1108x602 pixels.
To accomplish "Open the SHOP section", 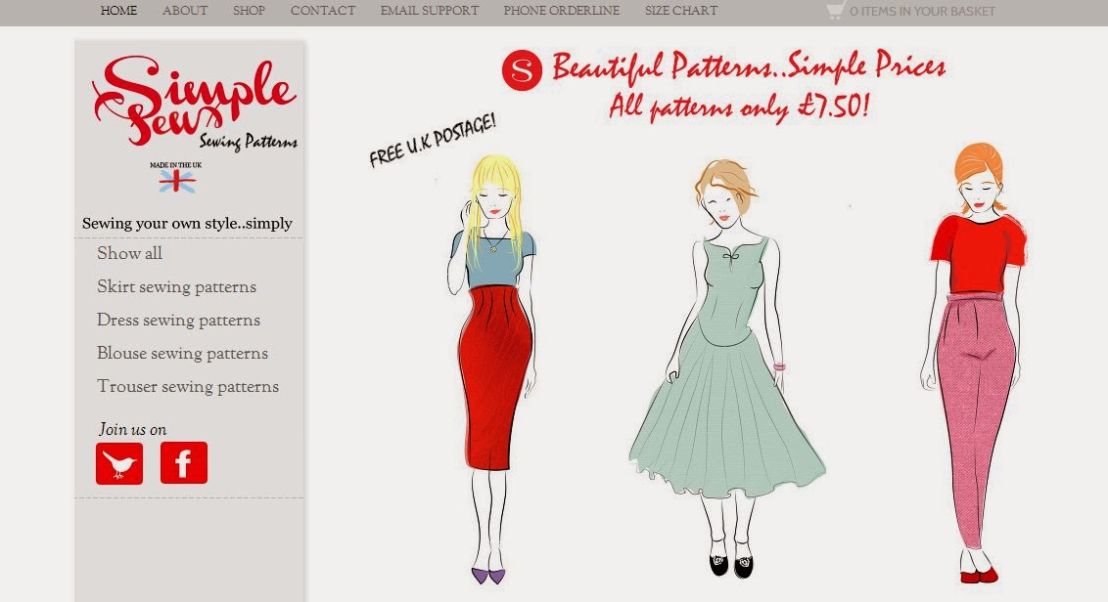I will pyautogui.click(x=249, y=12).
